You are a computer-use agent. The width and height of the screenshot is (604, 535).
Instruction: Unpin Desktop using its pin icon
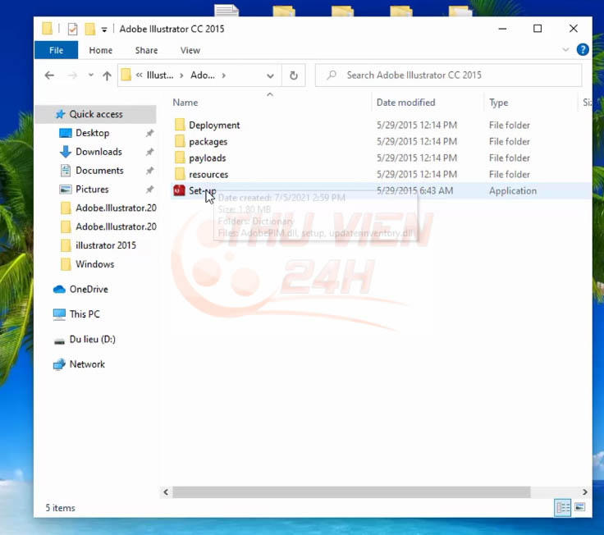pos(149,133)
